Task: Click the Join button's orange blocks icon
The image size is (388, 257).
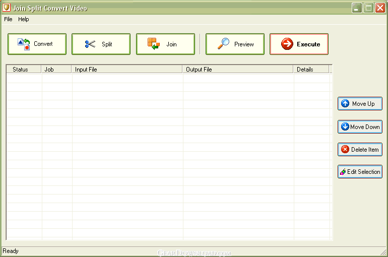Action: [153, 44]
